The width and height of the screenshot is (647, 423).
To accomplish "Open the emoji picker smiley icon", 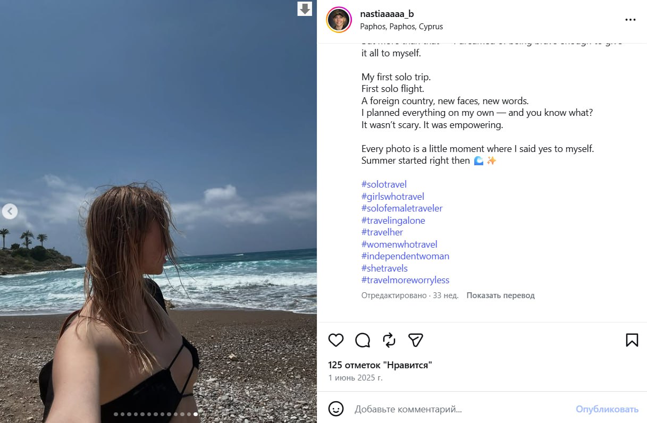I will click(335, 409).
